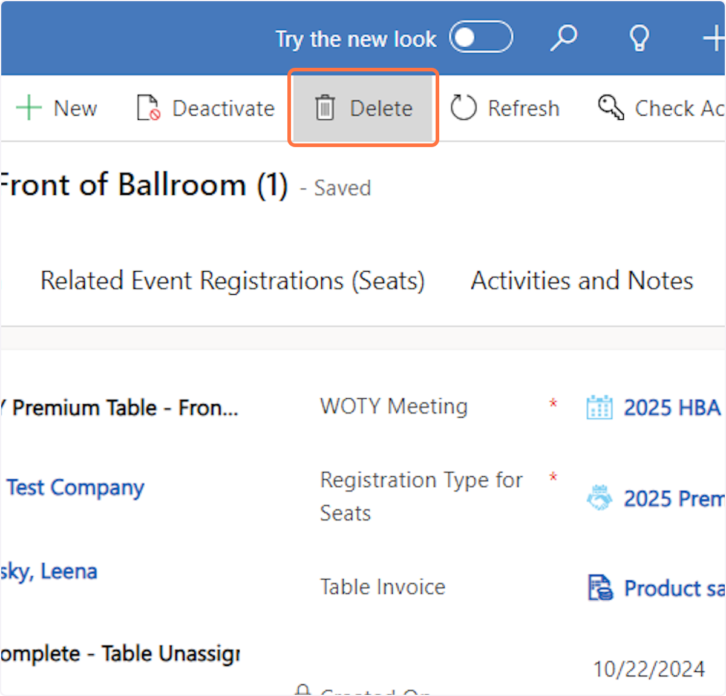
Task: Click the invoice icon beside Product sa
Action: coord(600,588)
